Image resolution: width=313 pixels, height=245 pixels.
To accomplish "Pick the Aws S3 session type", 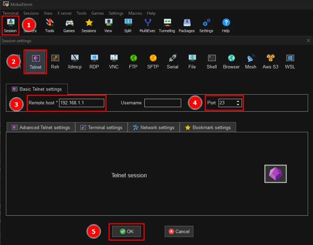I will [x=270, y=62].
